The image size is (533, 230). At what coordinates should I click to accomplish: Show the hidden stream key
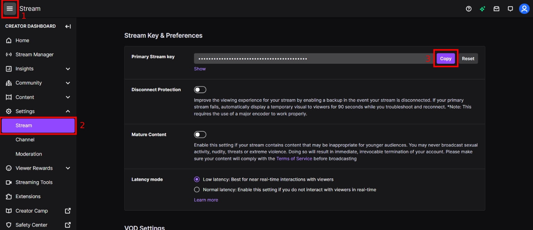[200, 69]
